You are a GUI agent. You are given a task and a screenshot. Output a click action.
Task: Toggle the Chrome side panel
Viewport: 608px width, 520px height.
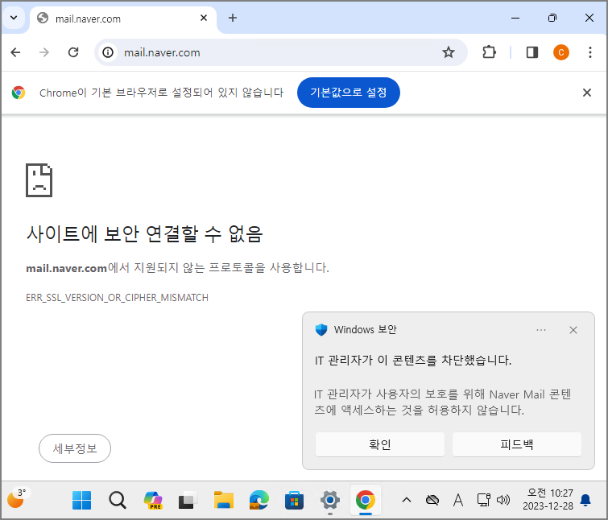tap(532, 52)
